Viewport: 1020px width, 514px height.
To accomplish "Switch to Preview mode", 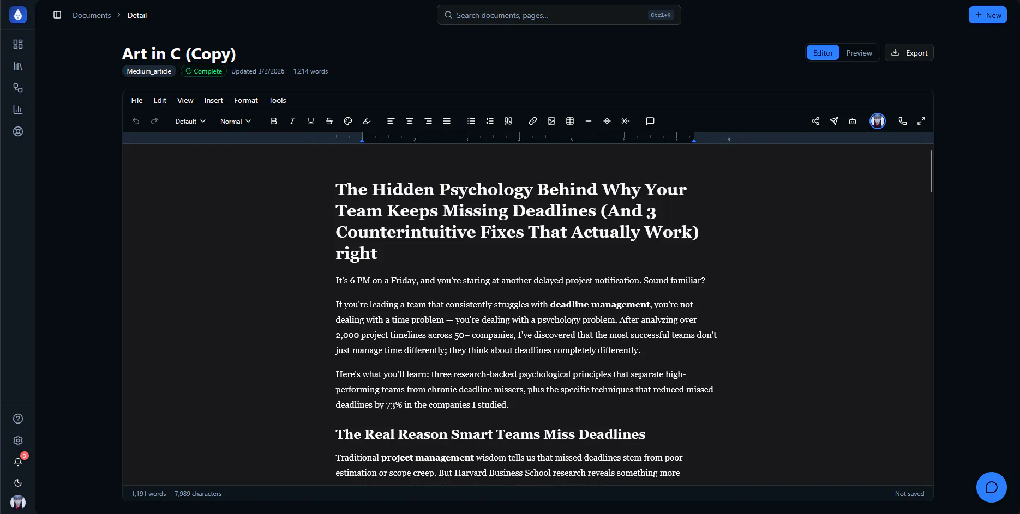I will 859,53.
